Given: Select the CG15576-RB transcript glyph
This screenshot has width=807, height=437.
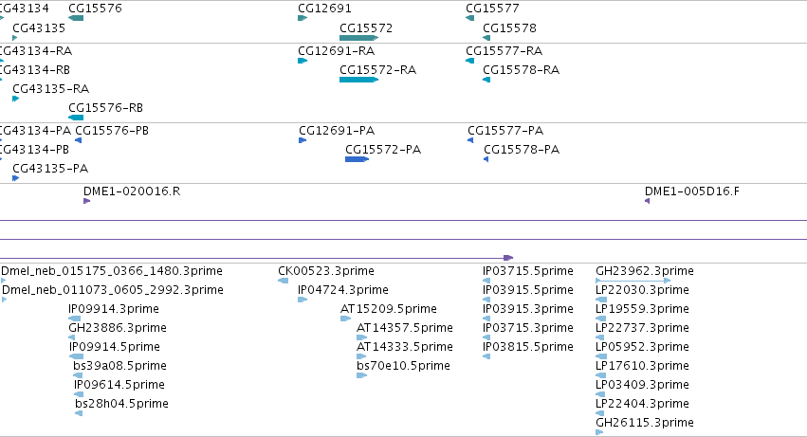Looking at the screenshot, I should pos(76,118).
